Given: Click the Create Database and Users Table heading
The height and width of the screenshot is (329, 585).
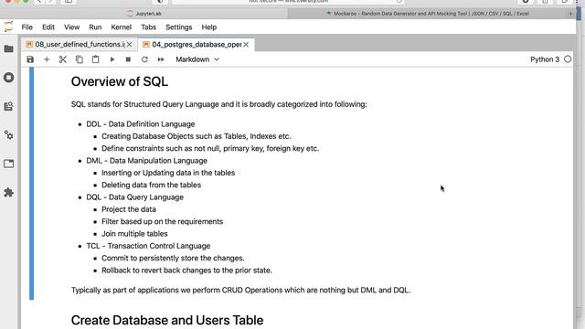Looking at the screenshot, I should pos(167,320).
